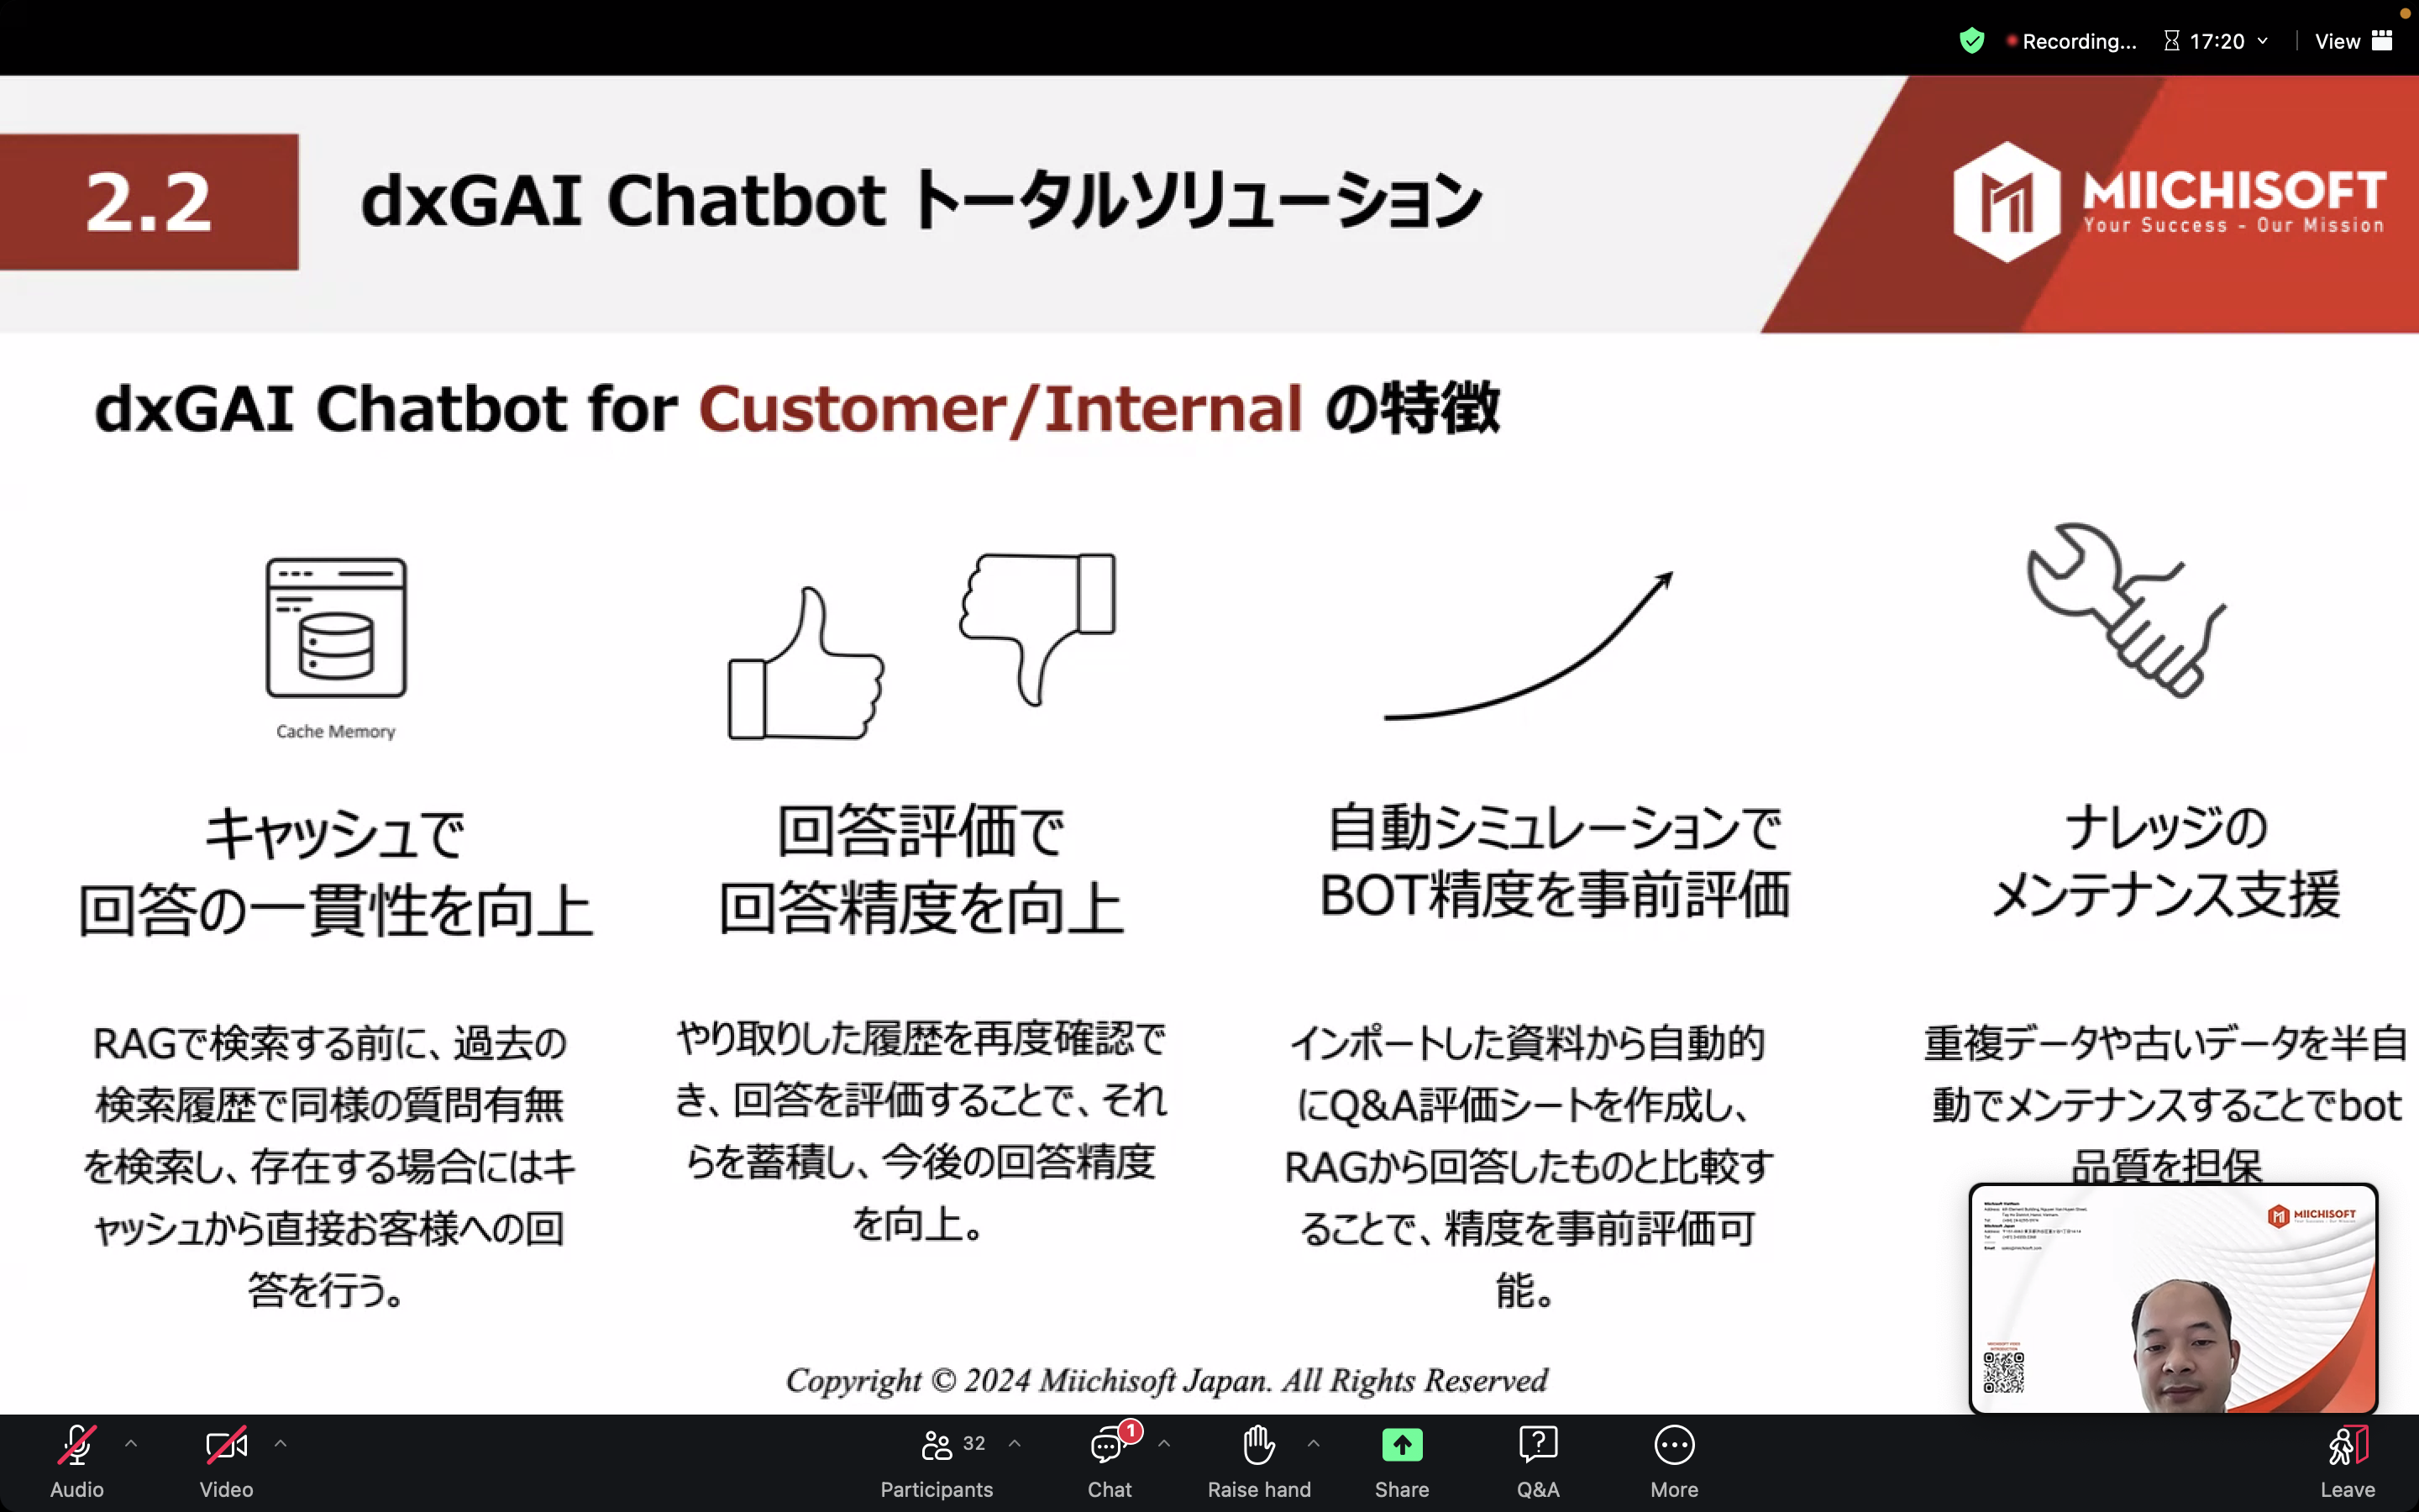2419x1512 pixels.
Task: Click the hourglass timer icon
Action: [2171, 41]
